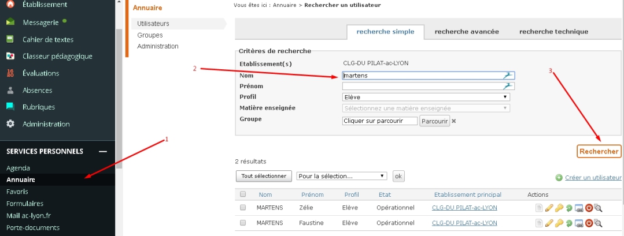The image size is (624, 236).
Task: Open the 'Pour la sélection...' dropdown
Action: (341, 176)
